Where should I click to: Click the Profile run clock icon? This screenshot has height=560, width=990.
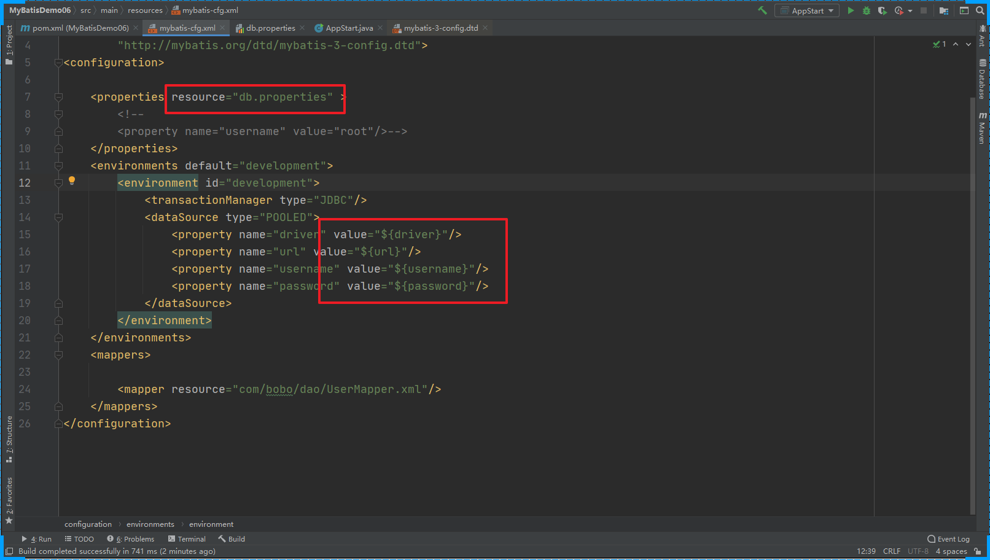[899, 10]
